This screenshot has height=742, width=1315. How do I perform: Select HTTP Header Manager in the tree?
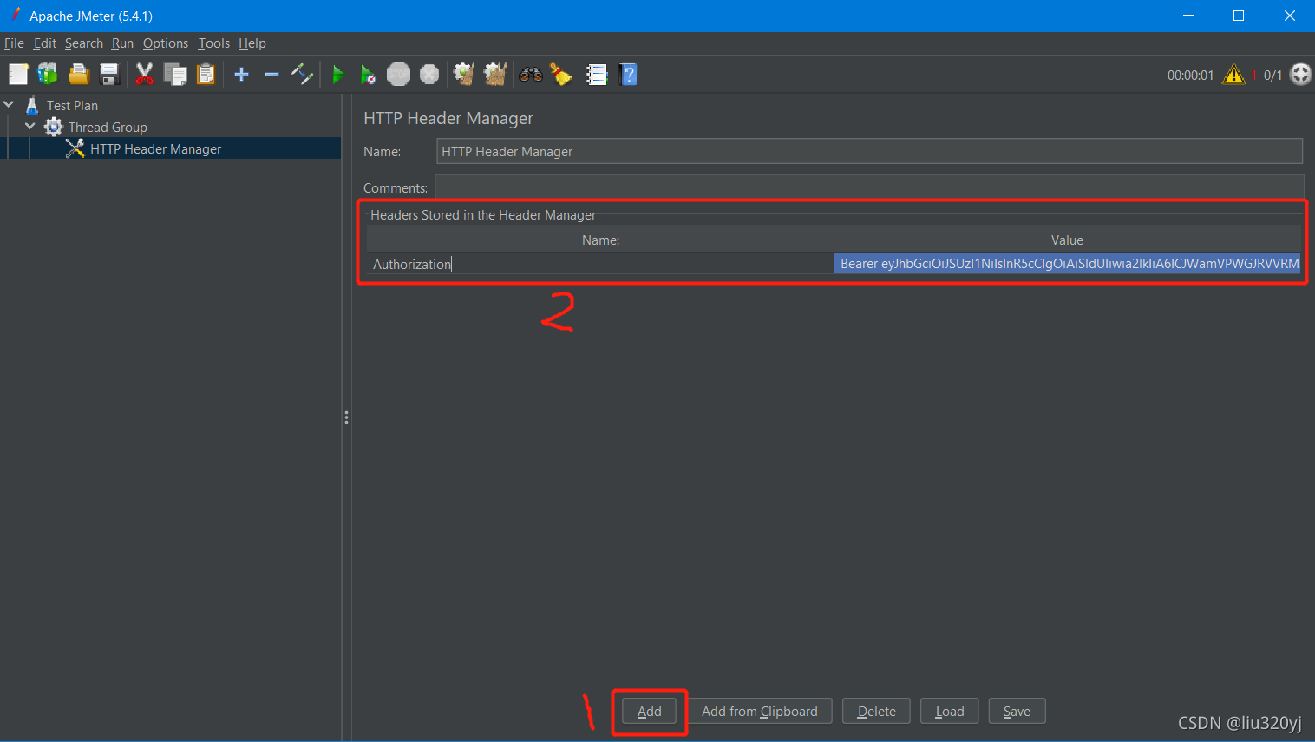[x=156, y=148]
